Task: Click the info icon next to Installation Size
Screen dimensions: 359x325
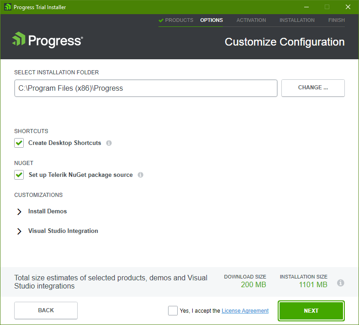Action: [340, 283]
